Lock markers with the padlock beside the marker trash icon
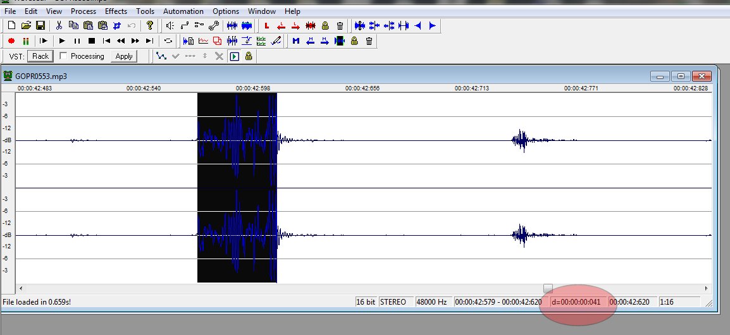Screen dimensions: 730x335 click(x=354, y=41)
